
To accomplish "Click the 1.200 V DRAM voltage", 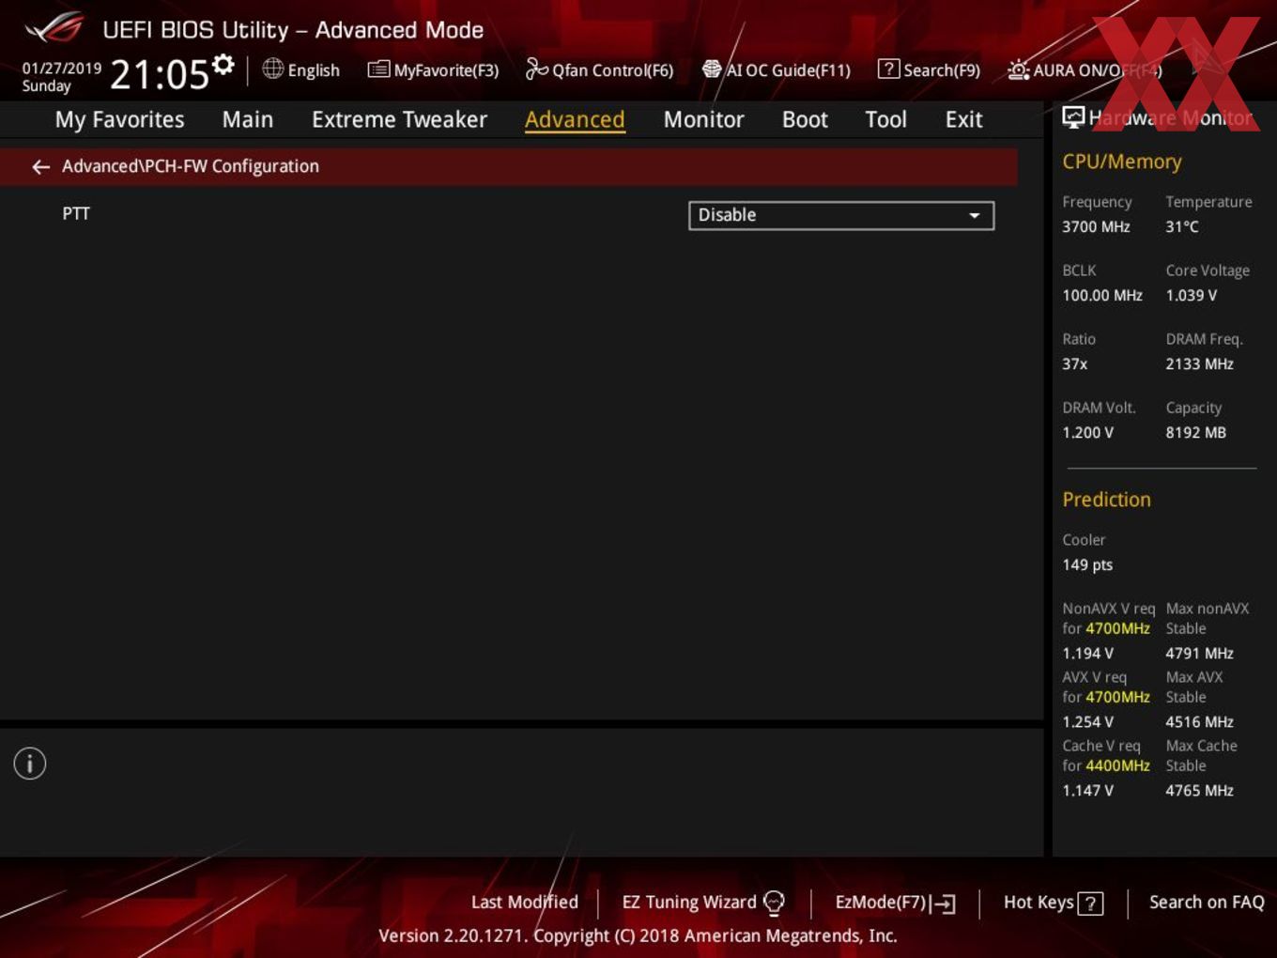I will tap(1087, 432).
